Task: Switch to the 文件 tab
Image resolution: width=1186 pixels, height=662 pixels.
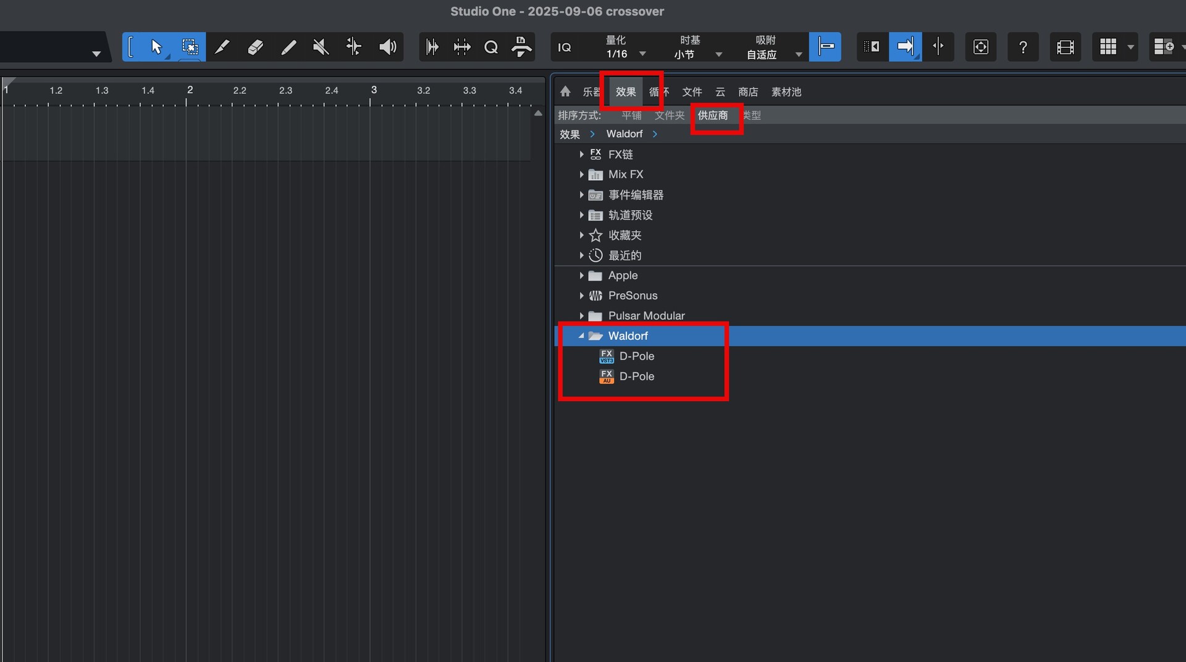Action: click(x=692, y=92)
